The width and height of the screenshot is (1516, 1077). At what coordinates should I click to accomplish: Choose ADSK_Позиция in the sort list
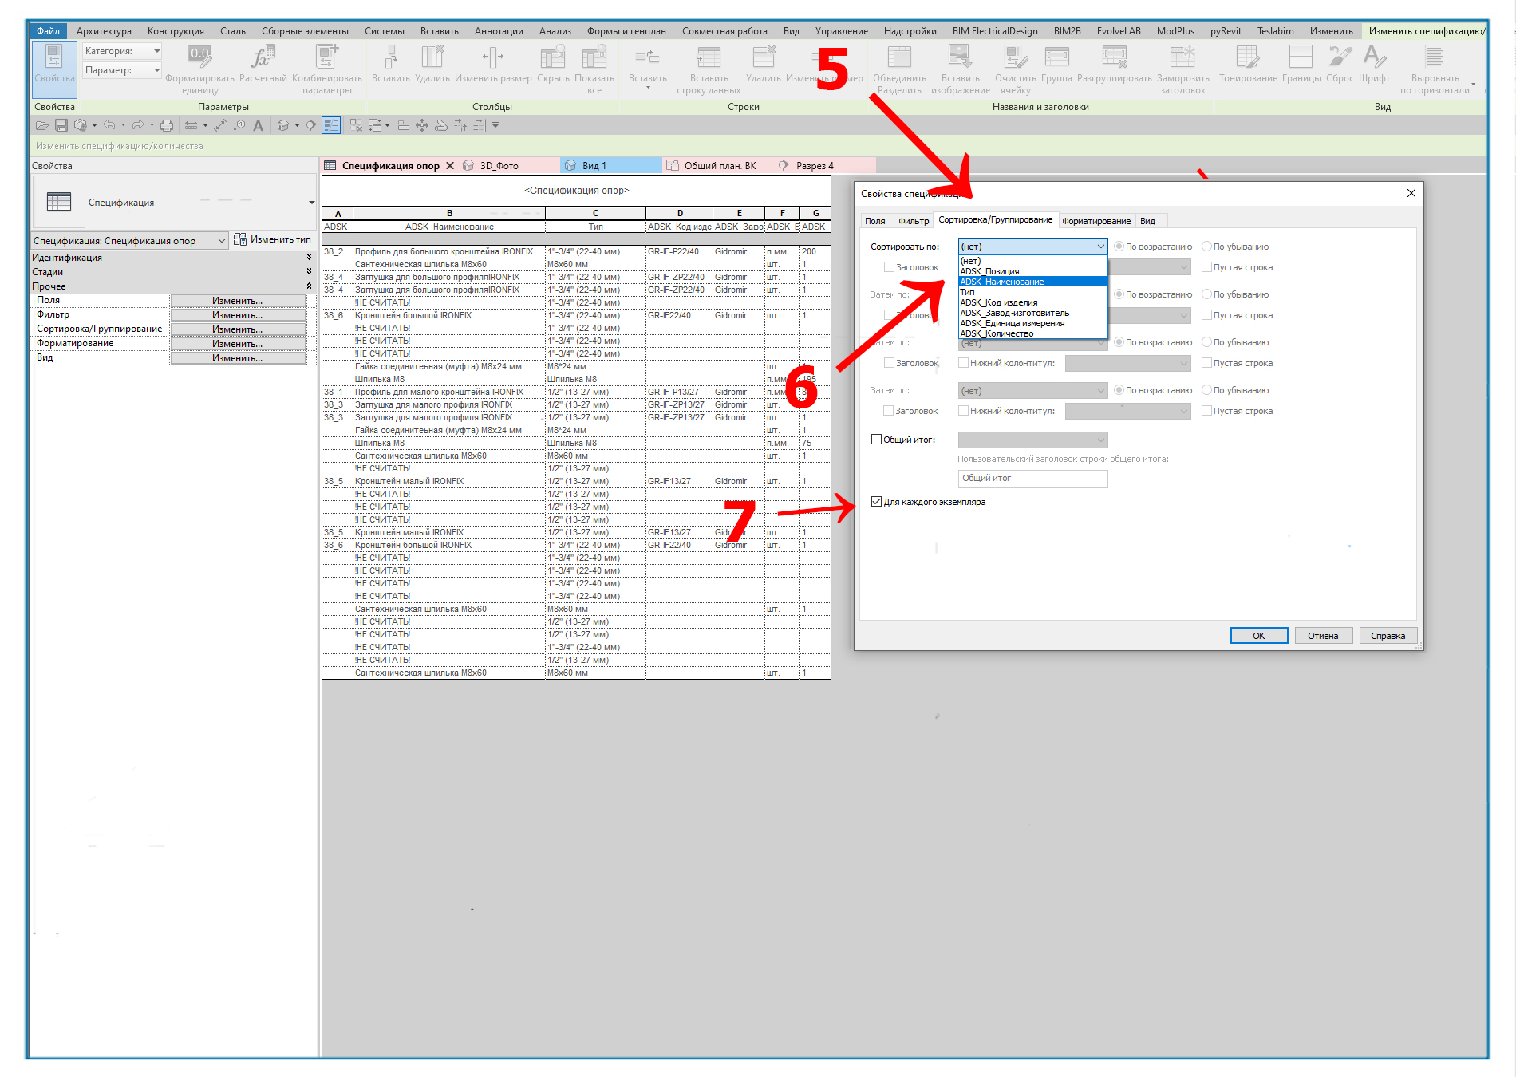pos(1032,271)
